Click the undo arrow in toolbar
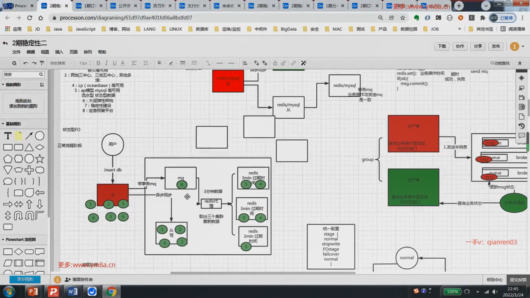 [x=25, y=63]
